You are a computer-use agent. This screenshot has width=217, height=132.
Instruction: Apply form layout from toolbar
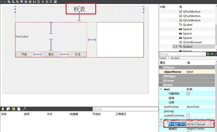(43, 2)
